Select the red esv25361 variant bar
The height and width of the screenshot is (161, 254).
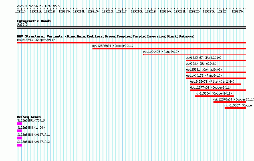click(x=216, y=72)
